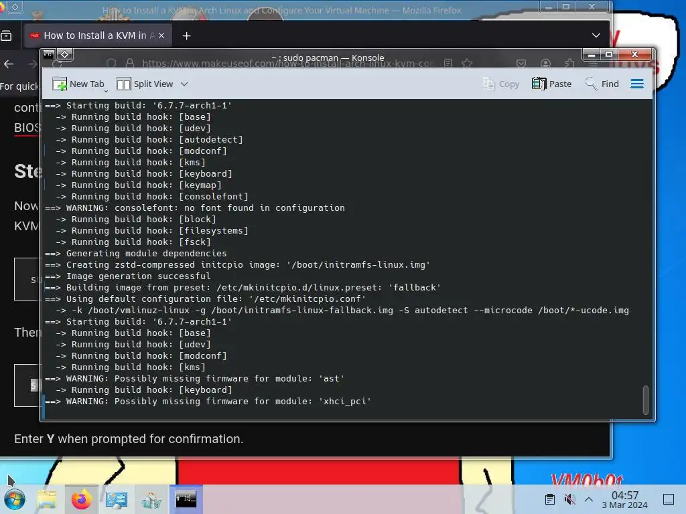Click Firefox titlebar pin icon
Image resolution: width=686 pixels, height=514 pixels.
click(x=15, y=7)
